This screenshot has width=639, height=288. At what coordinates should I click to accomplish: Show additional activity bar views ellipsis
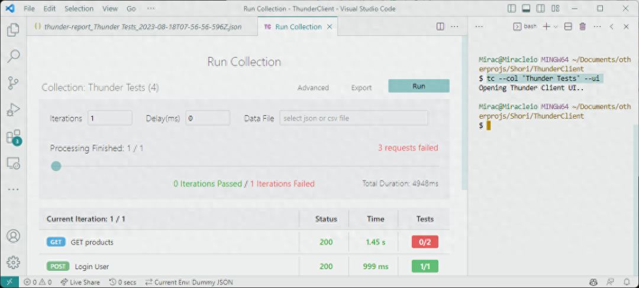tap(13, 189)
